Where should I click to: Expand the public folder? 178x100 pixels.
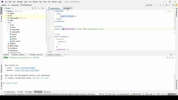pos(6,20)
